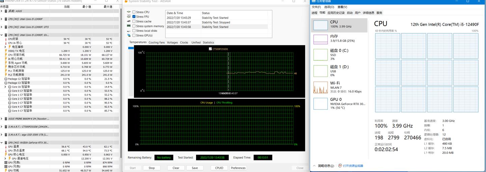Screen dimensions: 486x172
Task: Click the blue temperature graph sidebar indicator
Action: tap(131, 48)
